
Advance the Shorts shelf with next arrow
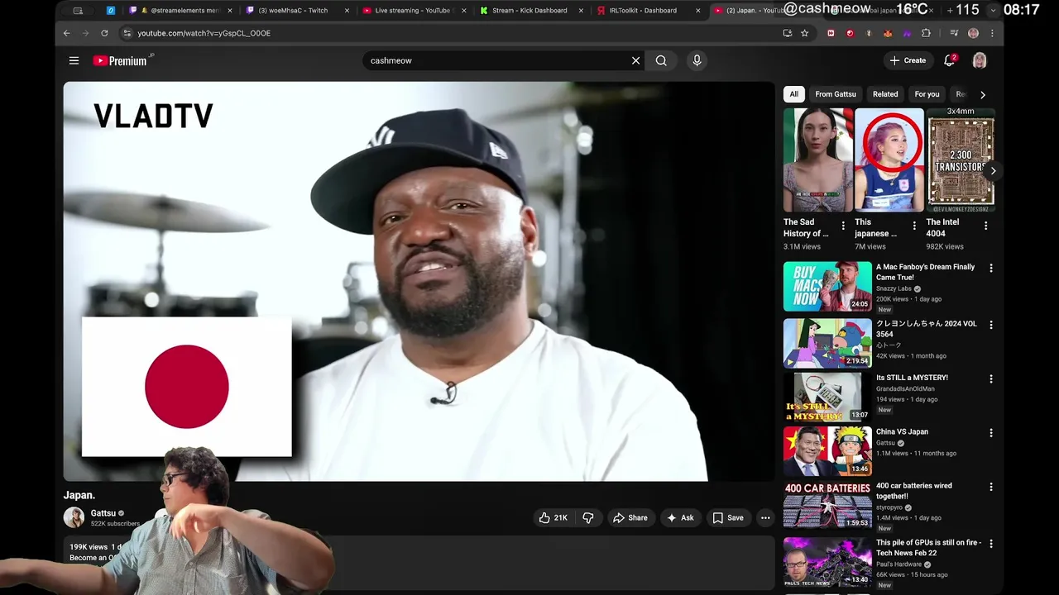992,171
